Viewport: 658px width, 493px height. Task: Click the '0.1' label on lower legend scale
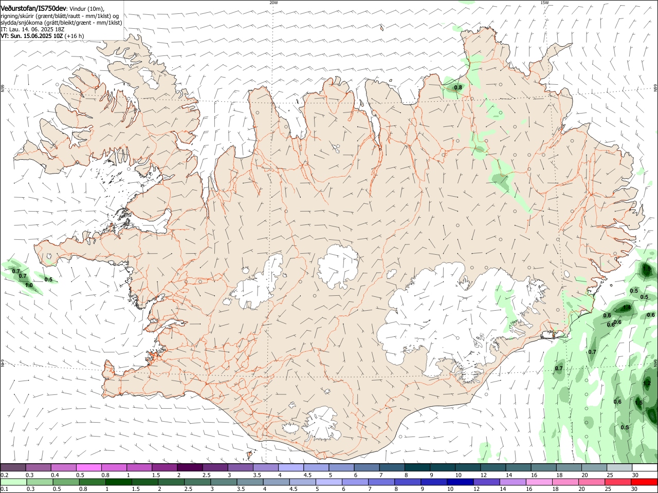pyautogui.click(x=5, y=489)
